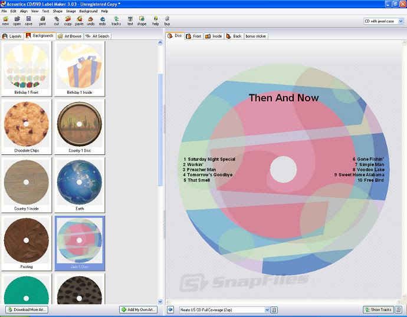Image resolution: width=407 pixels, height=317 pixels.
Task: Click the help toolbar icon
Action: coord(156,21)
